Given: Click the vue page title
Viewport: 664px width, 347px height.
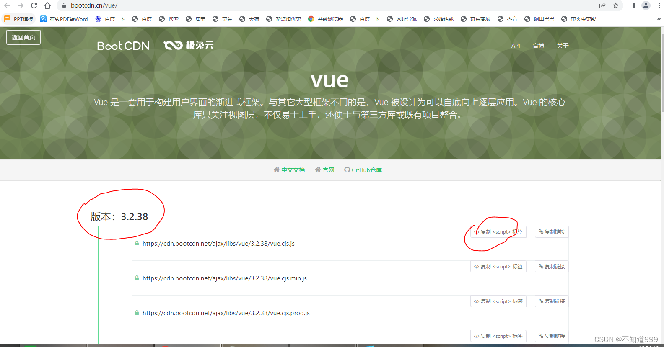Looking at the screenshot, I should (x=329, y=80).
